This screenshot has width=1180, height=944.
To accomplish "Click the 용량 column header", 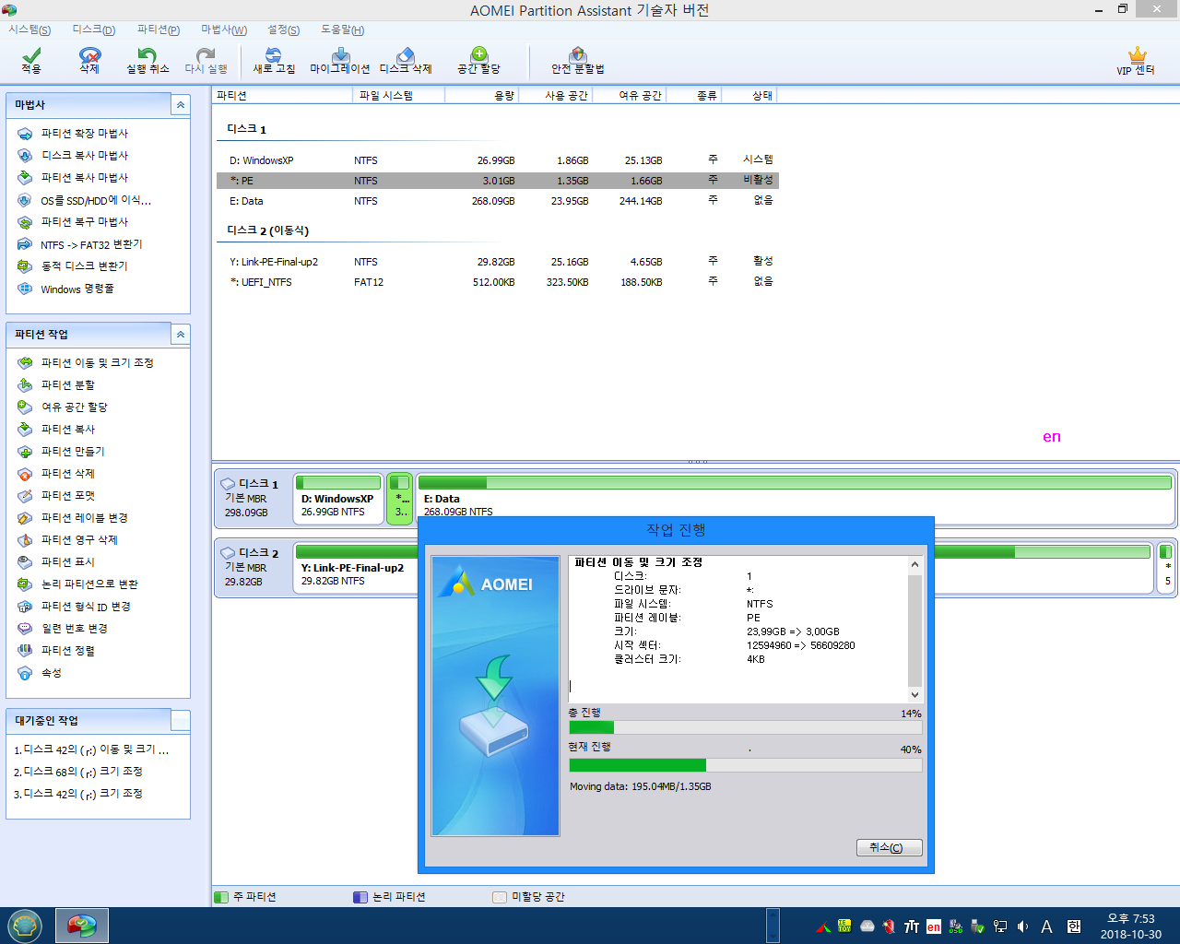I will pyautogui.click(x=482, y=96).
